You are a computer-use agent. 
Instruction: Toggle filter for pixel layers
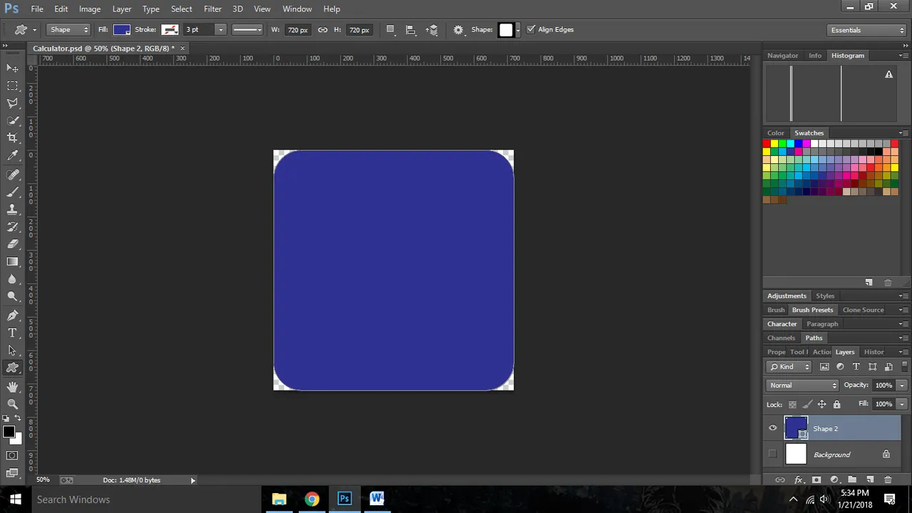click(x=824, y=367)
